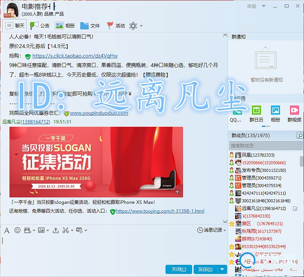Viewport: 304px width, 277px height.
Task: Open the www.youpinduoduo.com link
Action: coord(99,113)
